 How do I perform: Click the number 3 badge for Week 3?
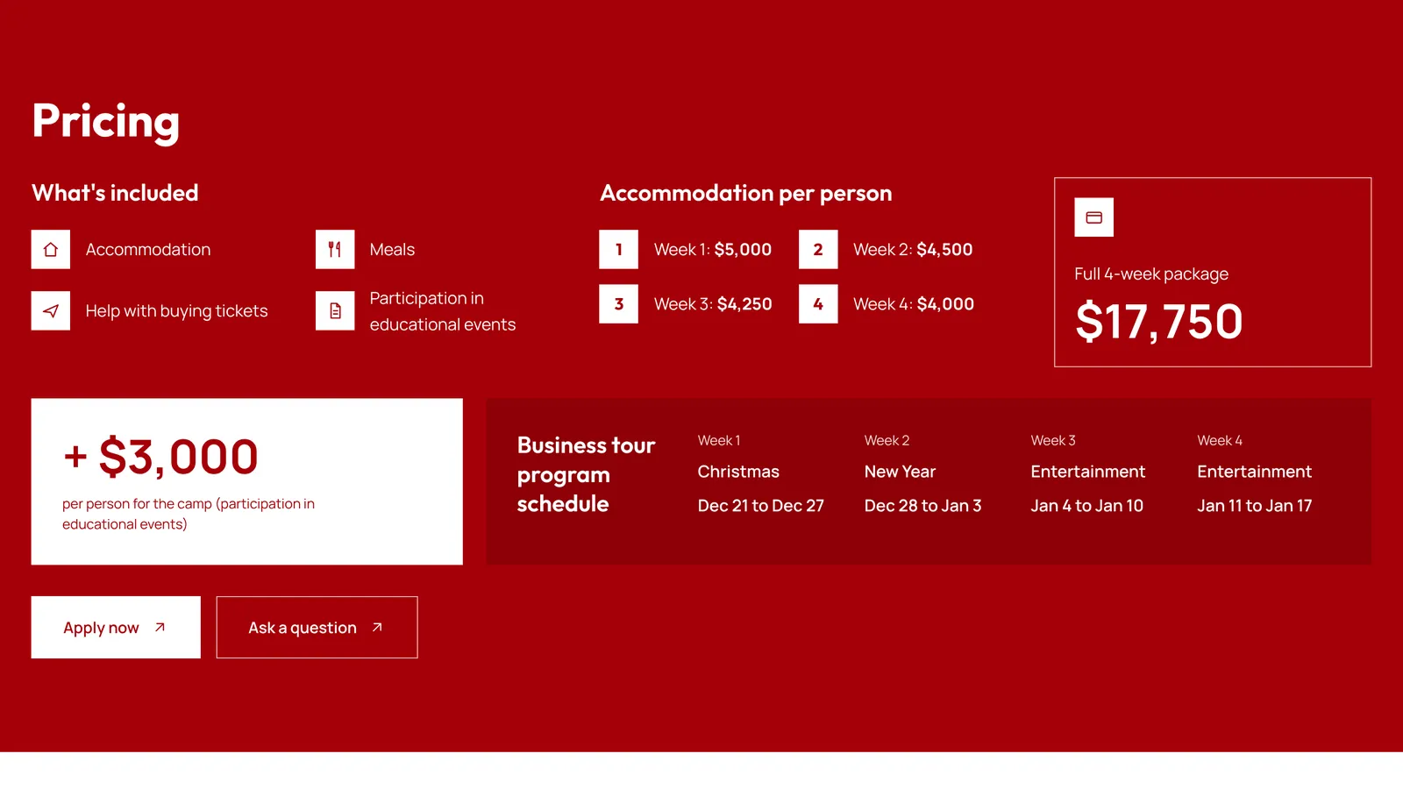[x=618, y=304]
